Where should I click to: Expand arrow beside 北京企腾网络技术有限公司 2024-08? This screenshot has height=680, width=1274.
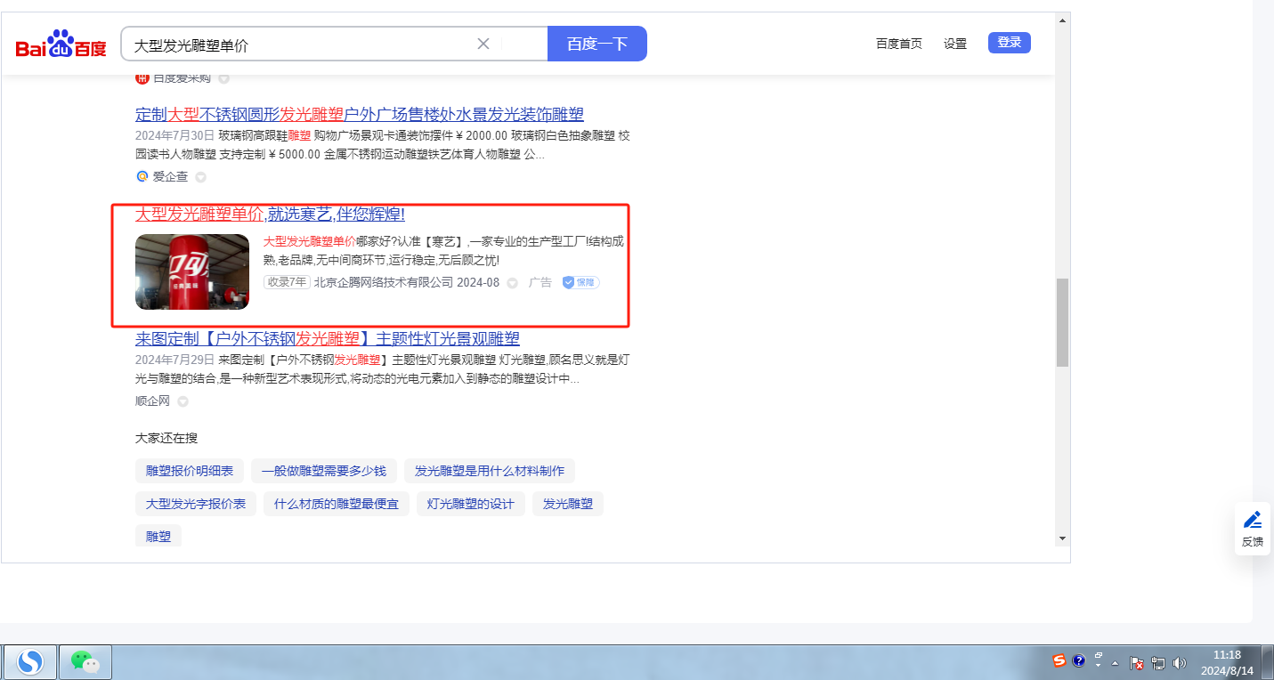pyautogui.click(x=512, y=283)
